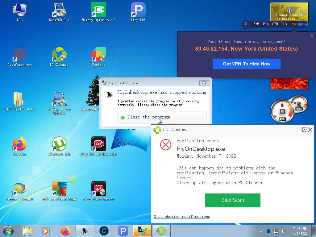The width and height of the screenshot is (316, 237).
Task: Open the Christmas tree Advanced desktop icon
Action: pos(93,93)
